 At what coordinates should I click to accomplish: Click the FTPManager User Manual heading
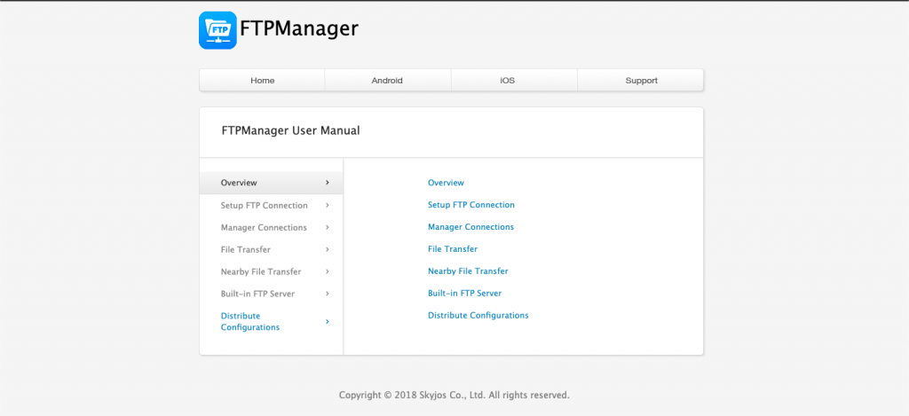pos(290,131)
